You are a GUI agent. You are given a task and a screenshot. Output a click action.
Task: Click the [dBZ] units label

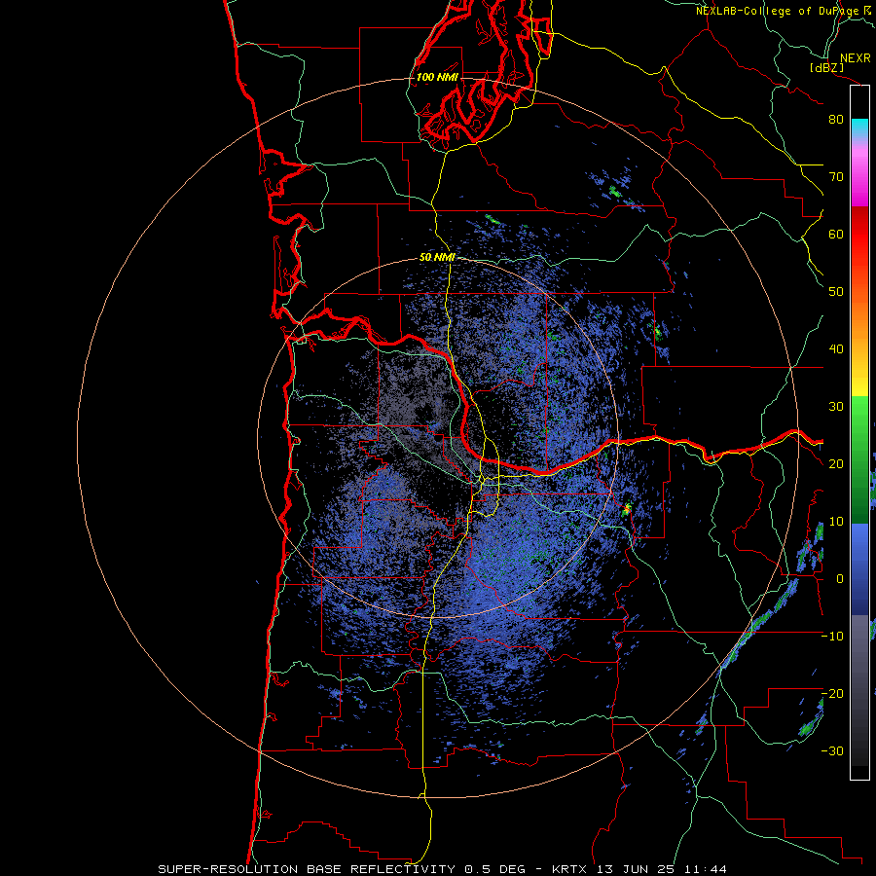tap(826, 68)
